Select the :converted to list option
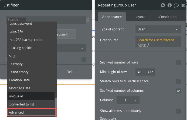Screen dimensions: 187x120 pyautogui.click(x=31, y=104)
